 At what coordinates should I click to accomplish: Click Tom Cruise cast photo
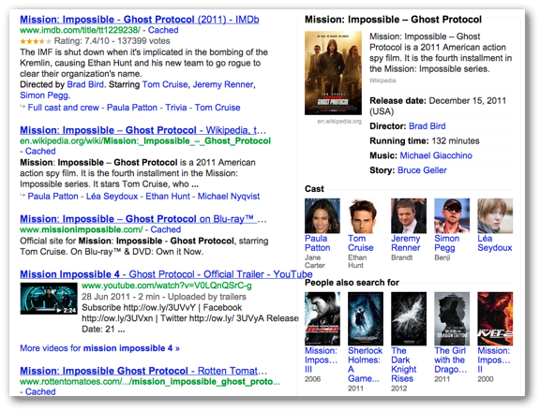click(x=366, y=215)
